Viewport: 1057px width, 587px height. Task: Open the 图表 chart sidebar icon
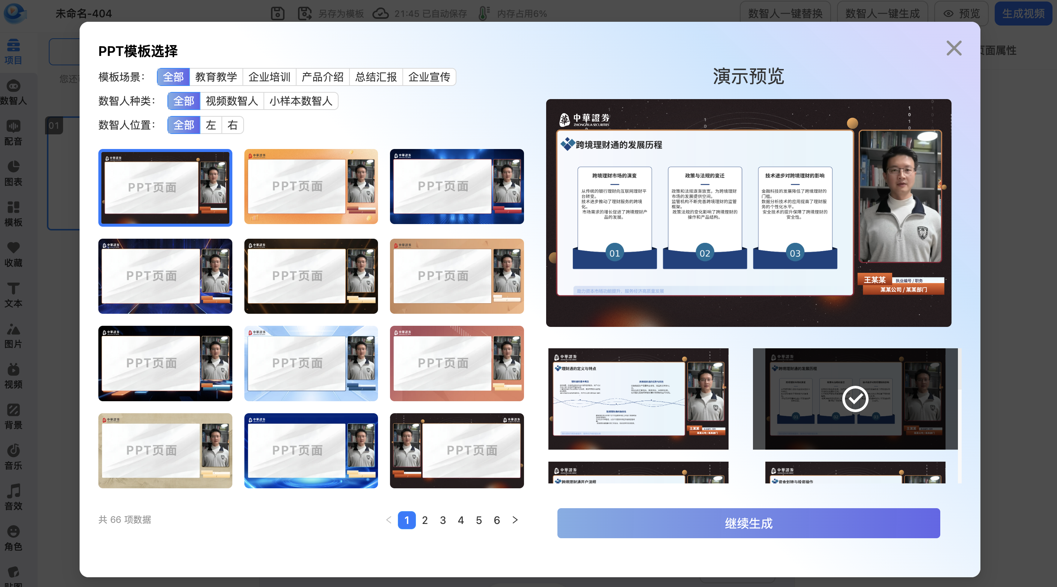(x=13, y=173)
